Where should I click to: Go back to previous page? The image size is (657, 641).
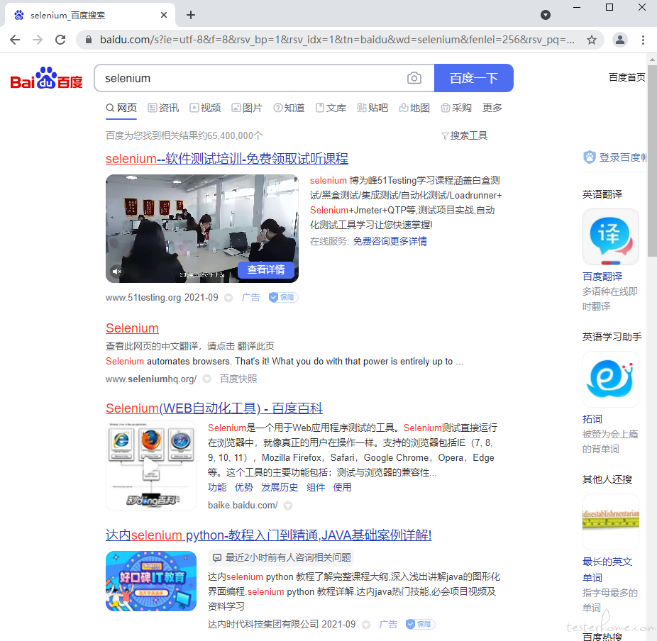pos(15,40)
